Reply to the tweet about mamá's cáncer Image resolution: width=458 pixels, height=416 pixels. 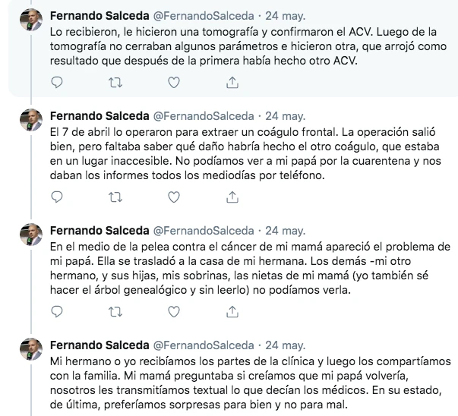58,312
